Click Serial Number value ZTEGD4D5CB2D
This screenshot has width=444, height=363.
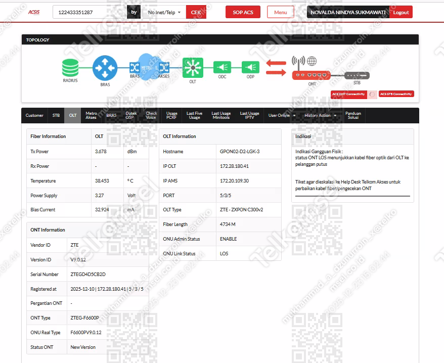(x=88, y=275)
